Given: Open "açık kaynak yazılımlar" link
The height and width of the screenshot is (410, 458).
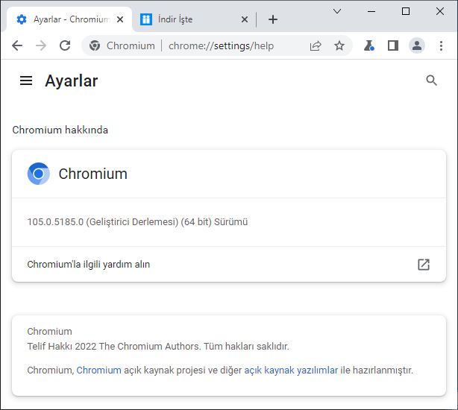Looking at the screenshot, I should click(x=291, y=370).
